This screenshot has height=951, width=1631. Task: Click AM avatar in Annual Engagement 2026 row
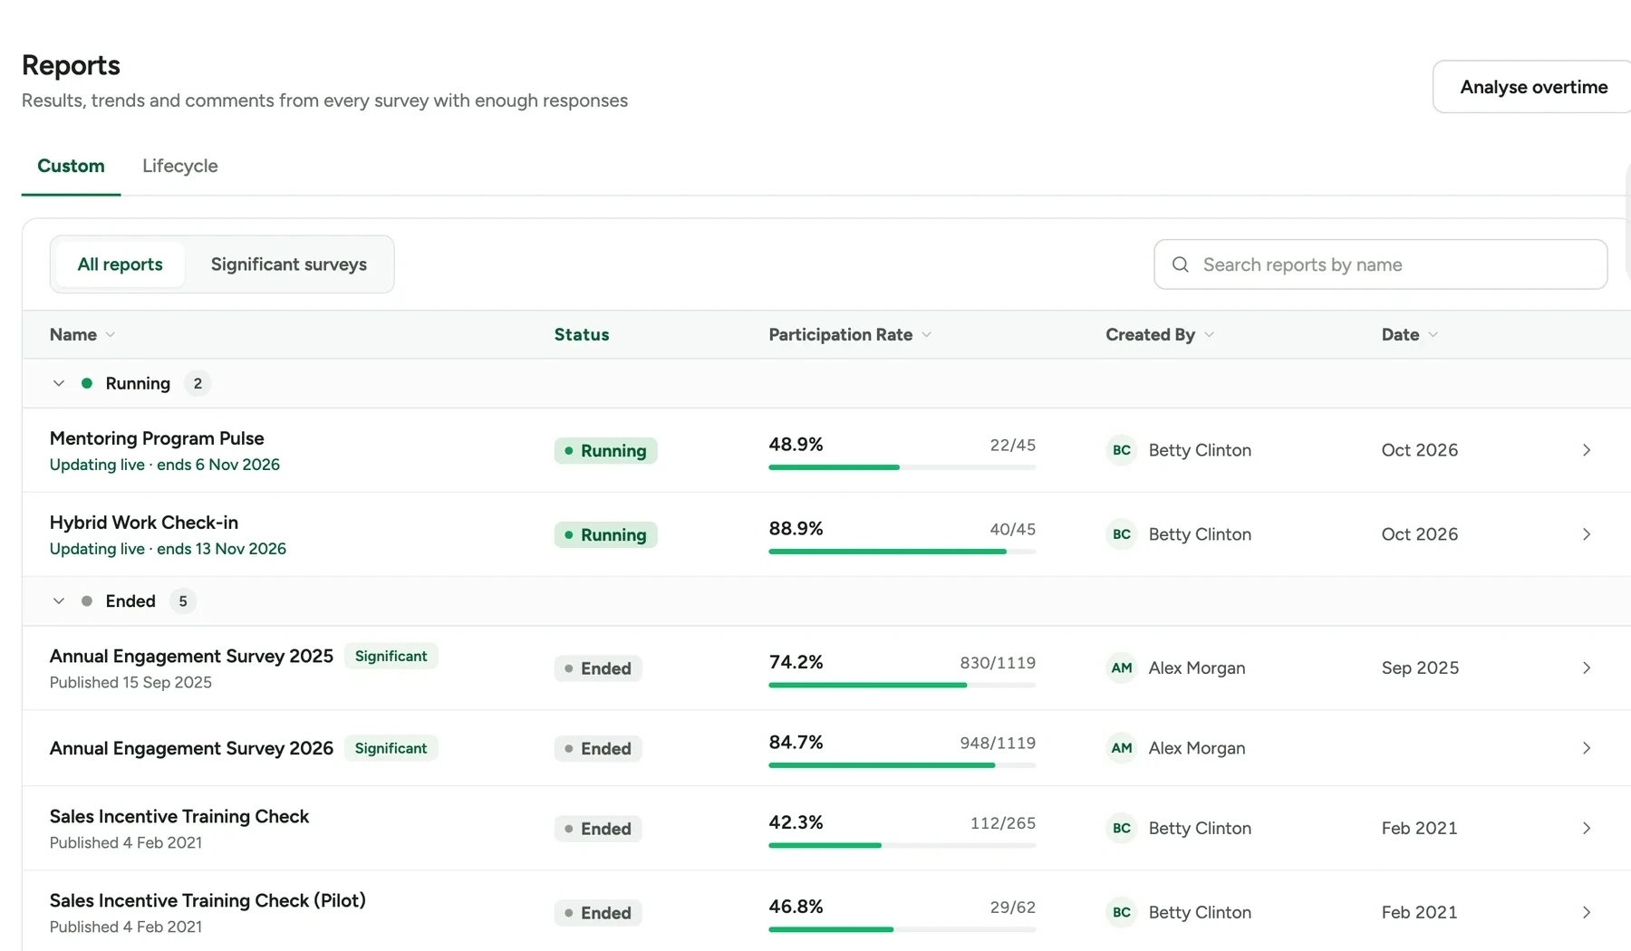click(1122, 748)
